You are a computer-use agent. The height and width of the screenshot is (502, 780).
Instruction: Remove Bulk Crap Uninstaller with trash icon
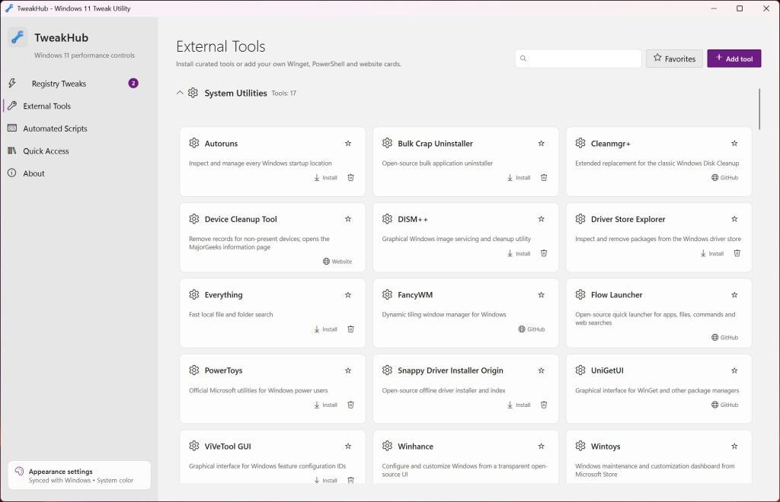(544, 178)
